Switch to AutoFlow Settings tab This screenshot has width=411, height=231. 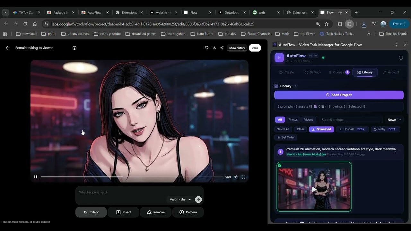tap(313, 73)
